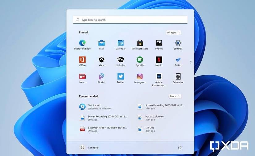The width and height of the screenshot is (255, 156).
Task: Open Settings gear icon
Action: (x=178, y=45)
